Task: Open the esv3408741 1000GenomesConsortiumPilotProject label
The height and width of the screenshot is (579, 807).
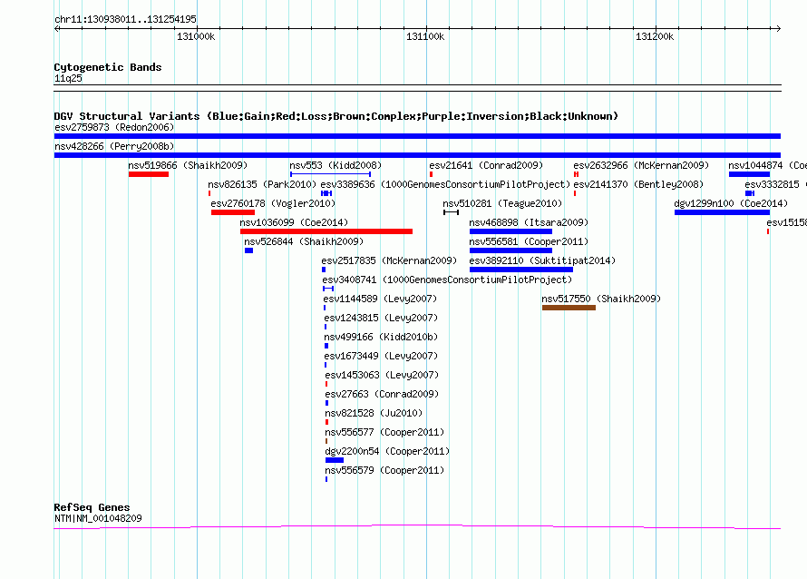Action: click(x=447, y=280)
